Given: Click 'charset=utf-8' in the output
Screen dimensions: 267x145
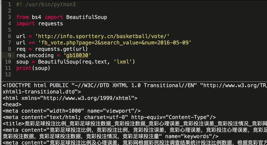Looking at the screenshot, I should [104, 117].
